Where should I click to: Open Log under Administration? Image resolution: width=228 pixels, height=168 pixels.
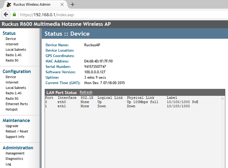tap(8, 164)
